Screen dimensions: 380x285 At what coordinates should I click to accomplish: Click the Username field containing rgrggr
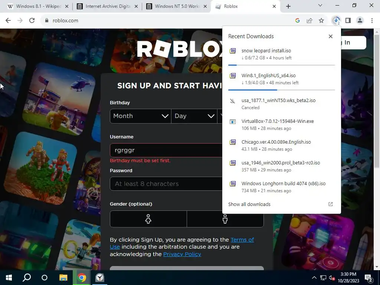(x=166, y=150)
